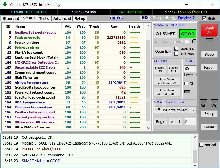
Task: Toggle the Save BIN checkbox
Action: point(176,49)
